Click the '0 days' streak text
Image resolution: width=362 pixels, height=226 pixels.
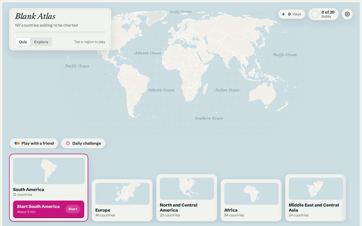(x=295, y=14)
